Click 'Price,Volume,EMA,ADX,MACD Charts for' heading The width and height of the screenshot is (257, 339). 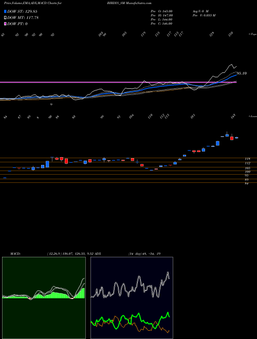(x=33, y=3)
